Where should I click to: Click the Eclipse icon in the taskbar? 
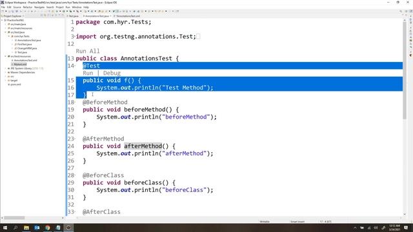point(68,227)
